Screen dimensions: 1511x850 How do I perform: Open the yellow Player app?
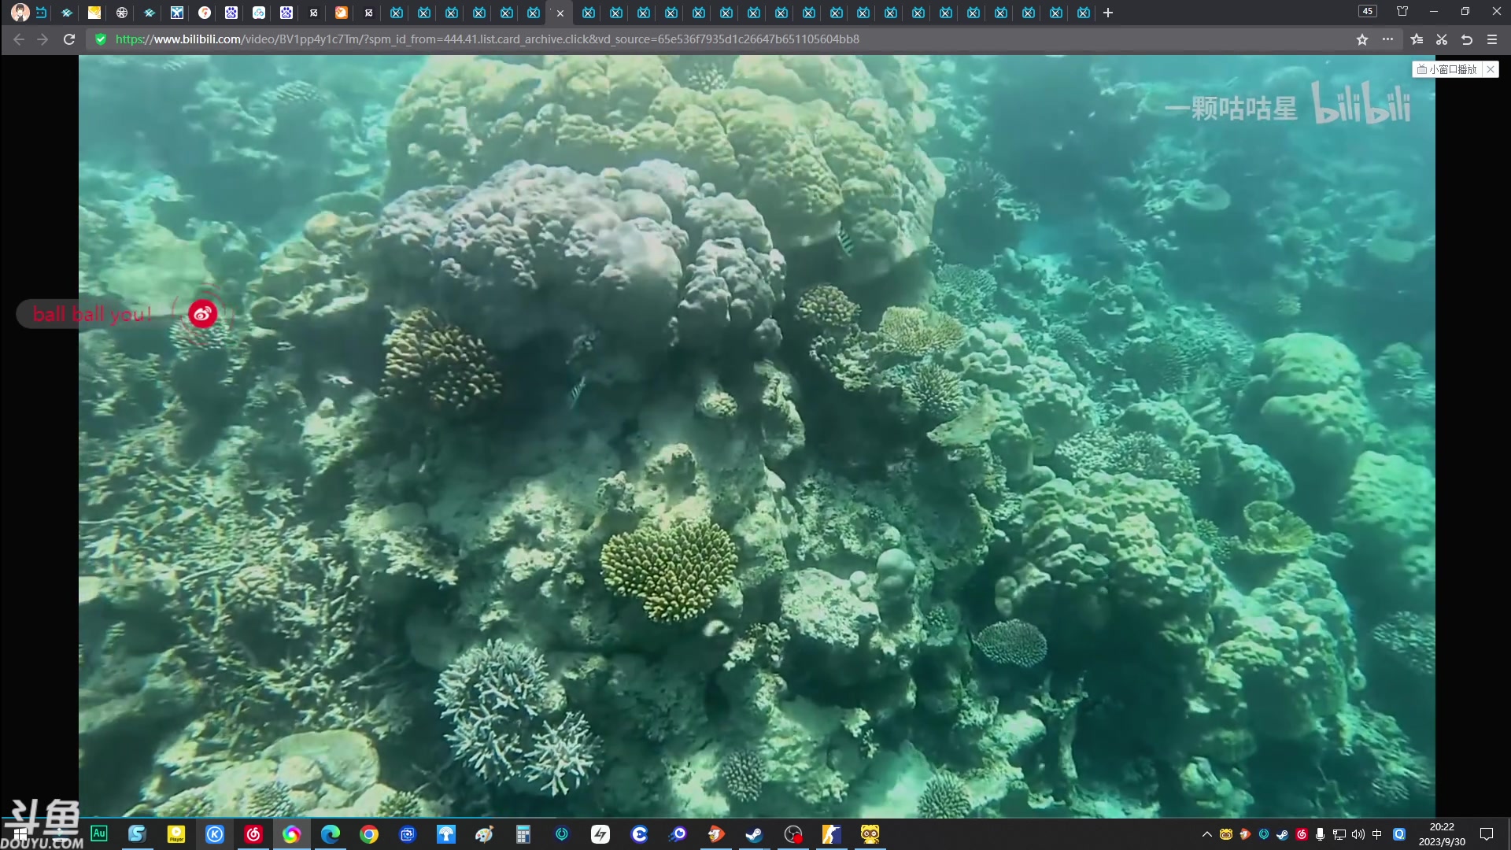[x=176, y=834]
